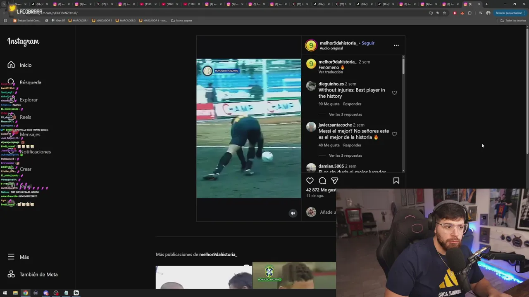Reply to dieguinho.es comment via Responder
529x297 pixels.
(352, 104)
